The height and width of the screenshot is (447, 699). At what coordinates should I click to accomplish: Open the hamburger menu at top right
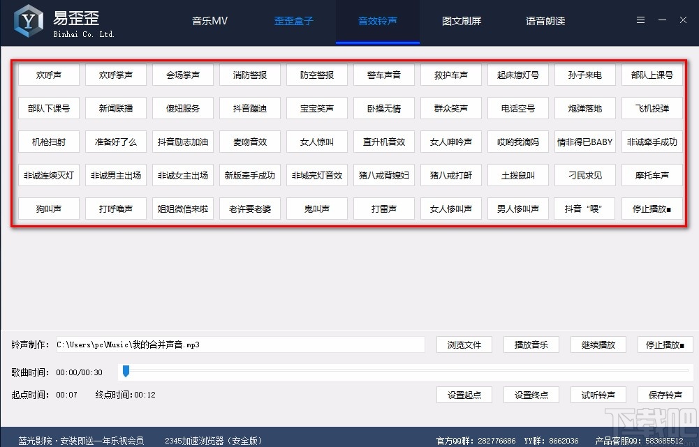(640, 20)
